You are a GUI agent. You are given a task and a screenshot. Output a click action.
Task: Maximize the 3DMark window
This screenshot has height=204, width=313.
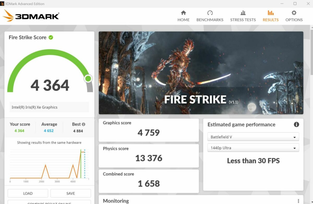point(295,4)
